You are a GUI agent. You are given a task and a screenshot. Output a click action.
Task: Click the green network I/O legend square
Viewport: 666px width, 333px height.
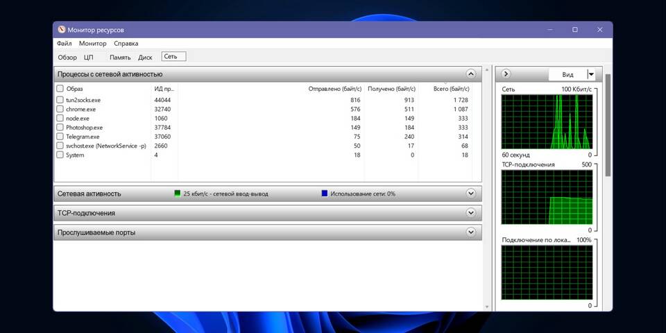(x=178, y=194)
